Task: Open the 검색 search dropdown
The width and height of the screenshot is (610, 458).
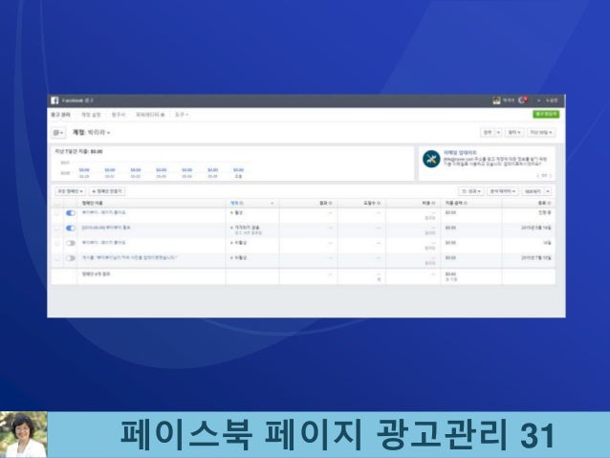Action: coord(491,132)
